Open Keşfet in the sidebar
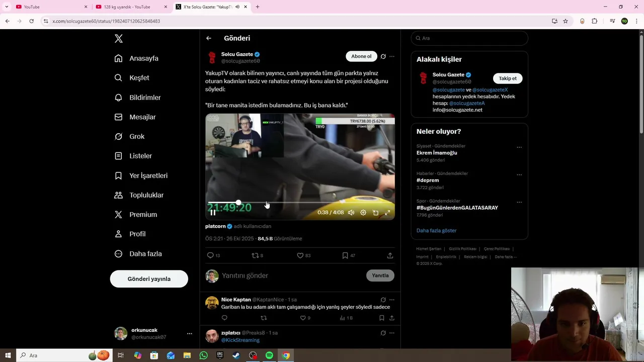 click(132, 78)
